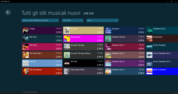Viewport: 178px width, 94px height.
Task: Click the Ambient style title
Action: point(116,29)
